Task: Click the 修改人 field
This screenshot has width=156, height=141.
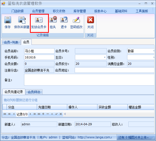Action: click(141, 124)
